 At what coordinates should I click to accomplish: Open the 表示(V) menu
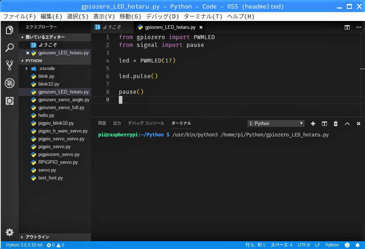pyautogui.click(x=104, y=16)
